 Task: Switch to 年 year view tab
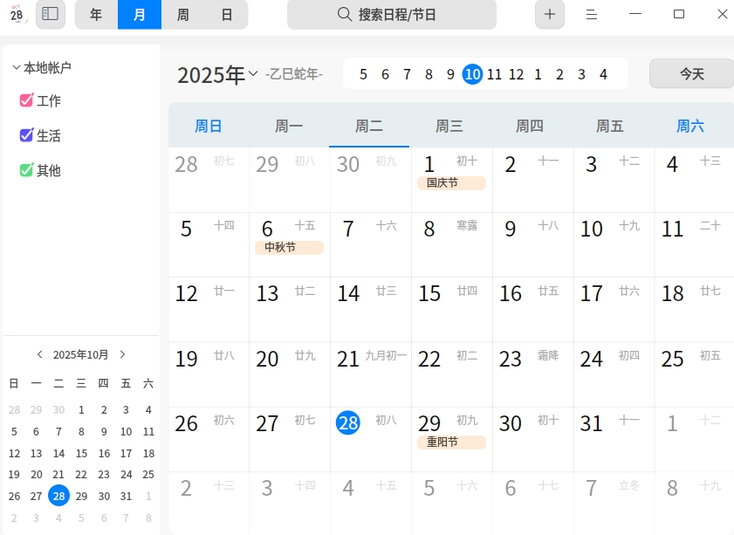pos(96,15)
